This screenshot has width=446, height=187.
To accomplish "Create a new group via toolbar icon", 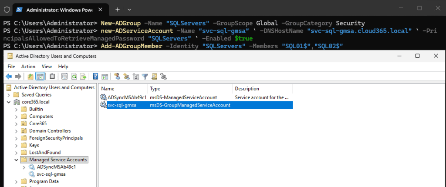I will point(127,76).
